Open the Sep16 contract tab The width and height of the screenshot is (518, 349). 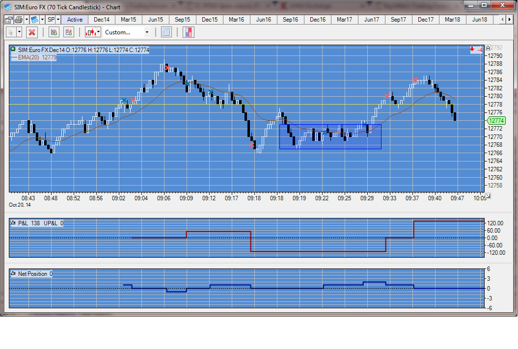(290, 20)
